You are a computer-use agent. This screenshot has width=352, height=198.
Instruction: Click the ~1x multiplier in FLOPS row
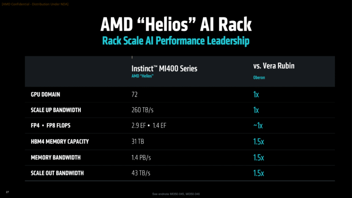pyautogui.click(x=259, y=126)
